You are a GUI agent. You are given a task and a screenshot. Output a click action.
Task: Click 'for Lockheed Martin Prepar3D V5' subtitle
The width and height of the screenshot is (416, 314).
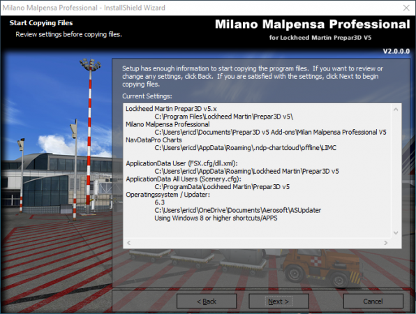320,38
